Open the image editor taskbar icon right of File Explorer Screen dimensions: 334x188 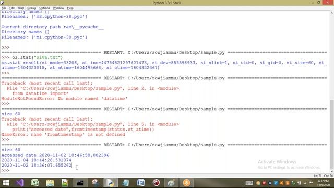click(65, 183)
